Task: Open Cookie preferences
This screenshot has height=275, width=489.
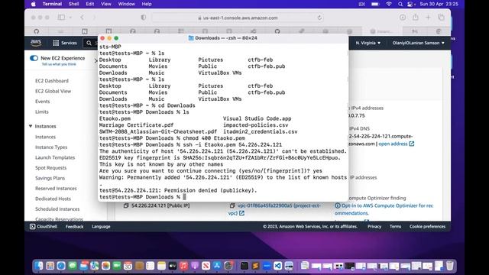Action: [427, 227]
